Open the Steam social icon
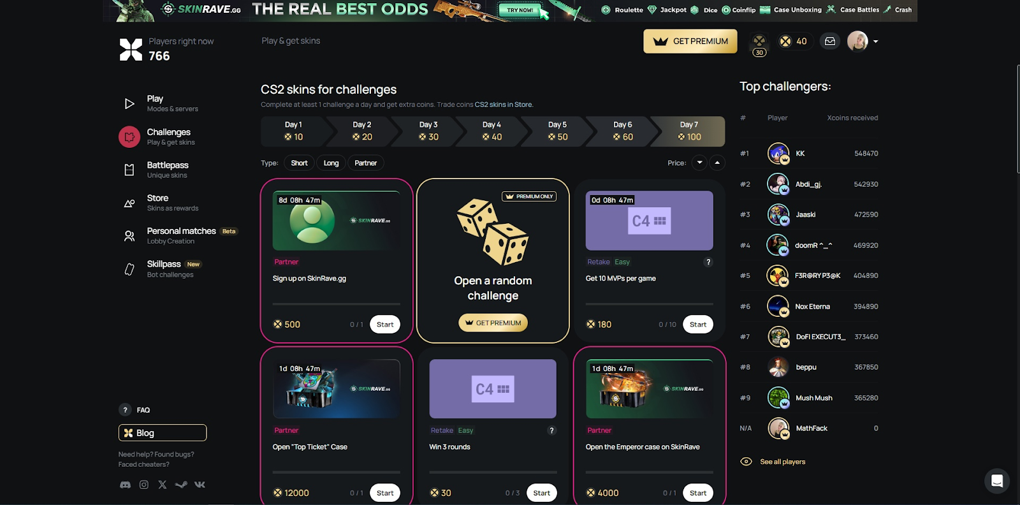The height and width of the screenshot is (505, 1020). (x=181, y=485)
